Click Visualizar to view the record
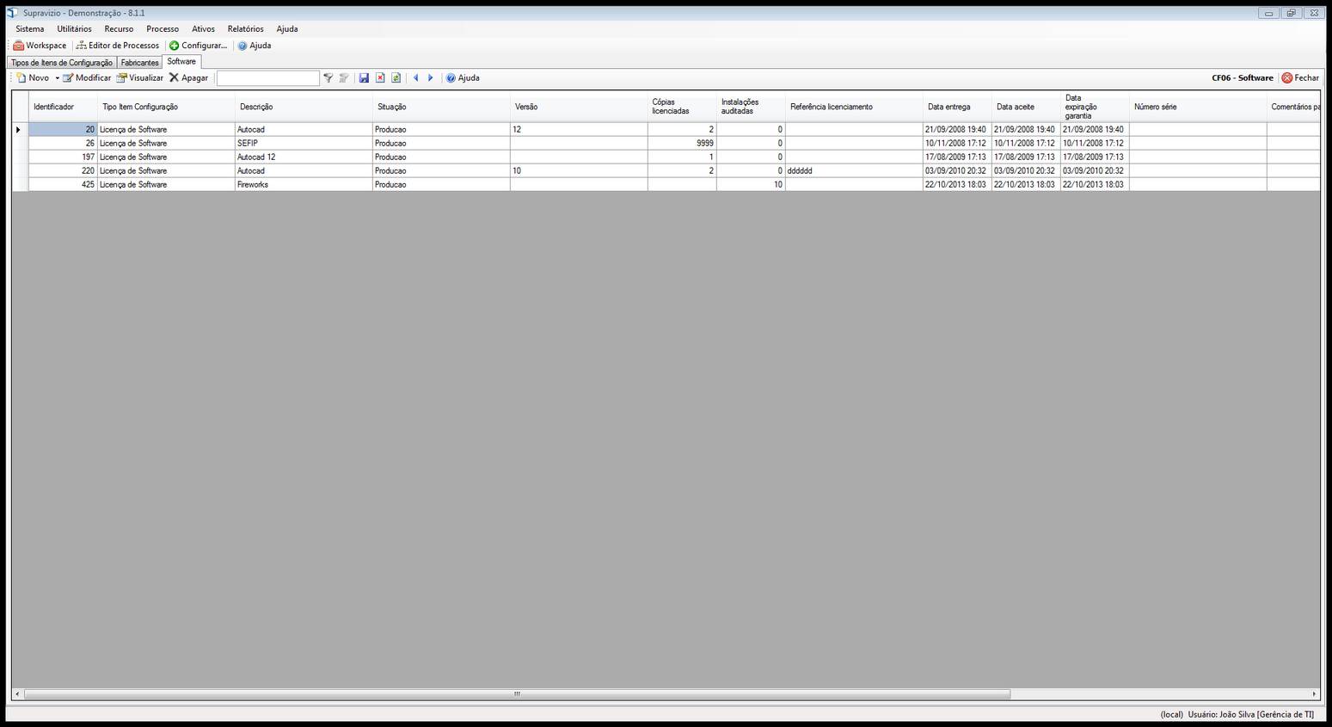This screenshot has width=1332, height=727. pos(140,77)
